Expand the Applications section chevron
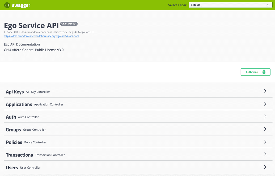This screenshot has width=275, height=176. click(x=265, y=104)
